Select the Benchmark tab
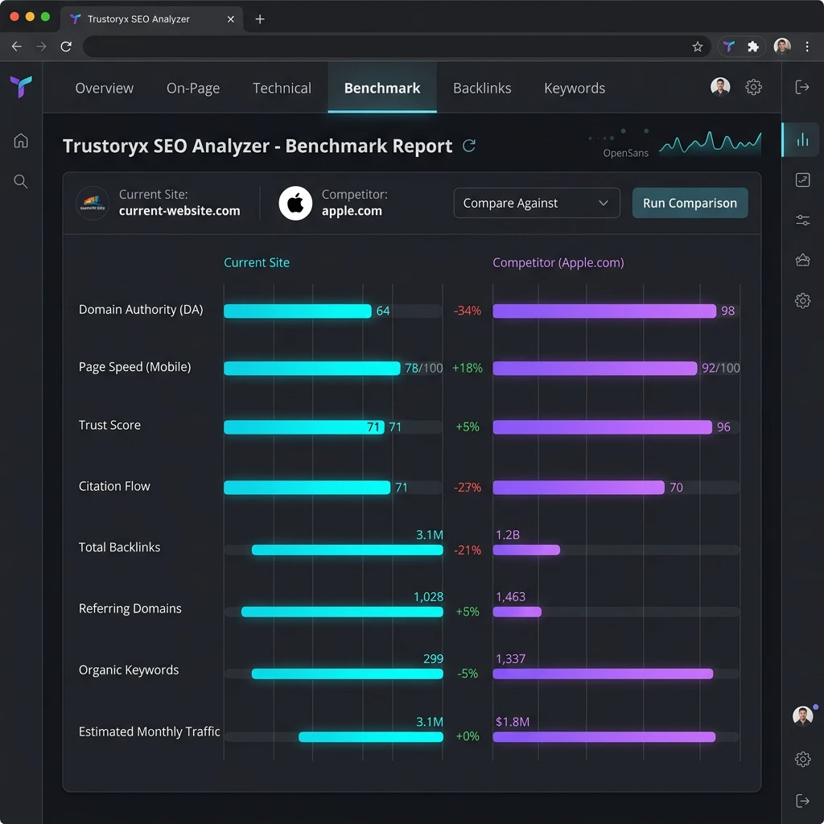 (382, 89)
